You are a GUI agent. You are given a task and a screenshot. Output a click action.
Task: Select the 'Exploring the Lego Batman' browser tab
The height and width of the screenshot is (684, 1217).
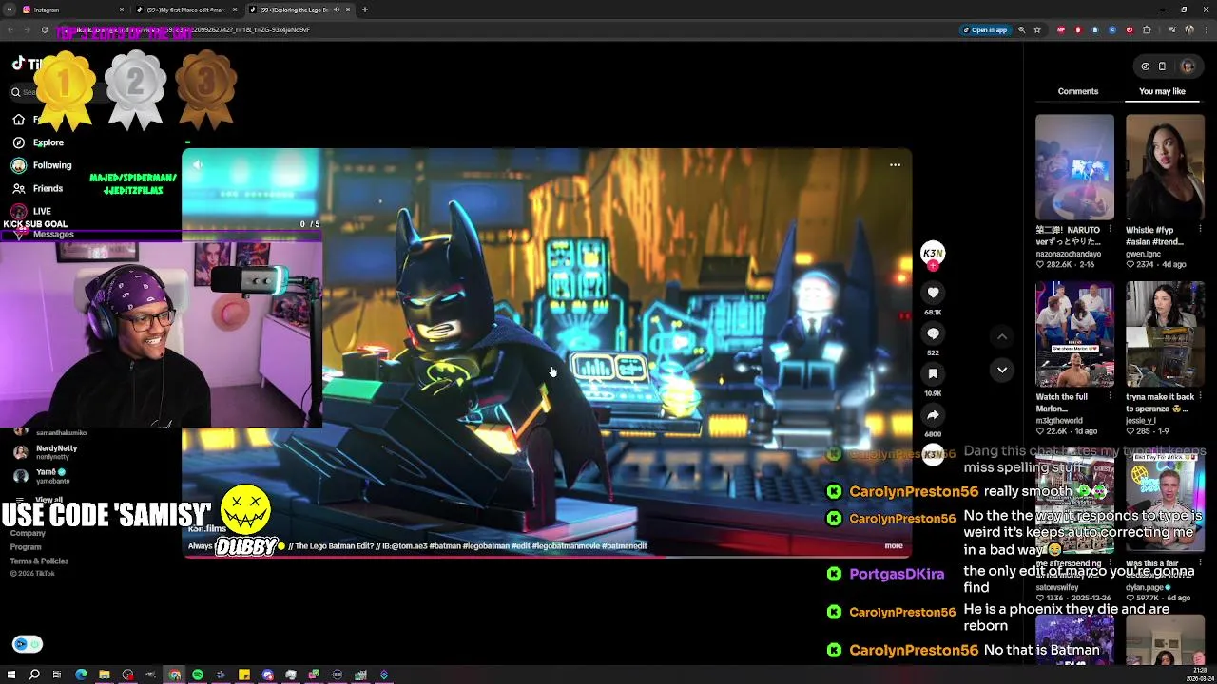[299, 9]
